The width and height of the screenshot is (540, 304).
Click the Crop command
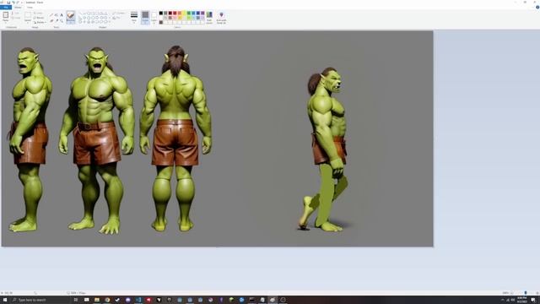coord(39,14)
